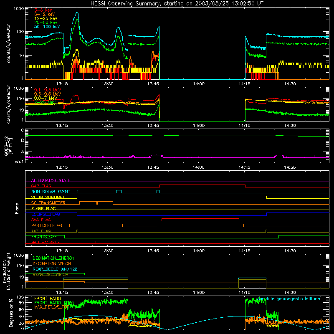This screenshot has height=334, width=334.
Task: Select the DECIMATION_WEIGHT legend label
Action: 53,263
